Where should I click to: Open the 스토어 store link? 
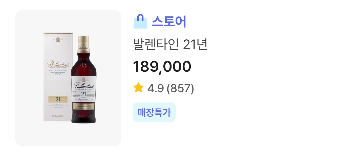tap(169, 22)
